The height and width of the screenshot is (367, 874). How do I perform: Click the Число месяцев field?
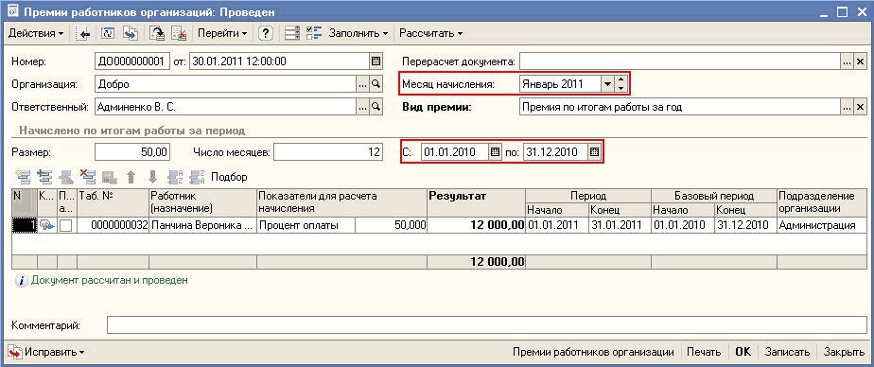click(328, 151)
